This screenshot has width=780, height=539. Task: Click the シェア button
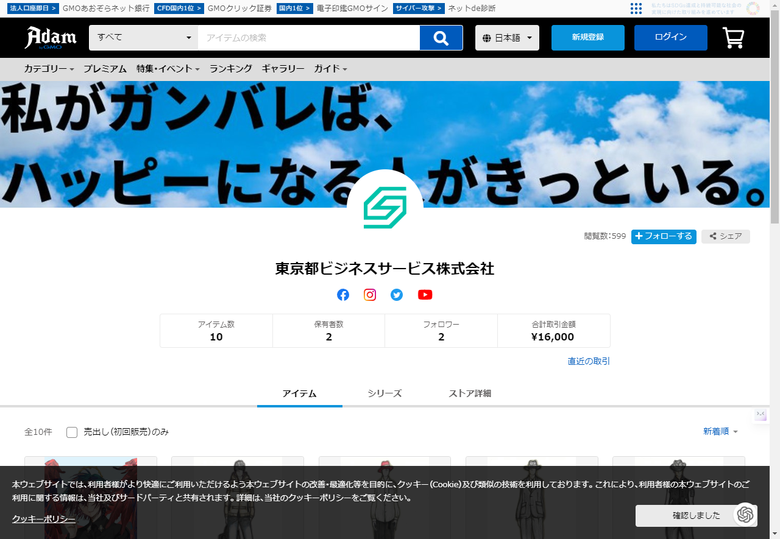point(726,236)
